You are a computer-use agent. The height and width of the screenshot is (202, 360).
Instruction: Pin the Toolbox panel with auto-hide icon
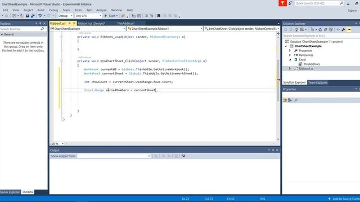(x=40, y=24)
